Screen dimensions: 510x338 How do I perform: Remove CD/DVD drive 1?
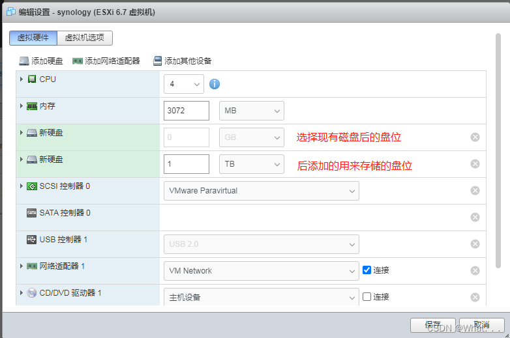[x=475, y=297]
